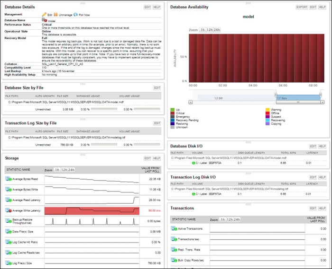Open the Average Bytes/Read statistic icon
This screenshot has width=332, height=269.
click(8, 179)
